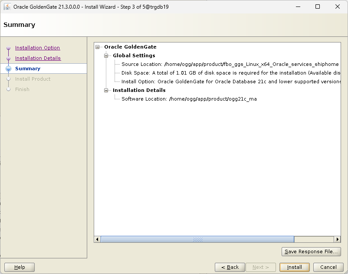
Task: Select the Source Location row
Action: (x=230, y=64)
